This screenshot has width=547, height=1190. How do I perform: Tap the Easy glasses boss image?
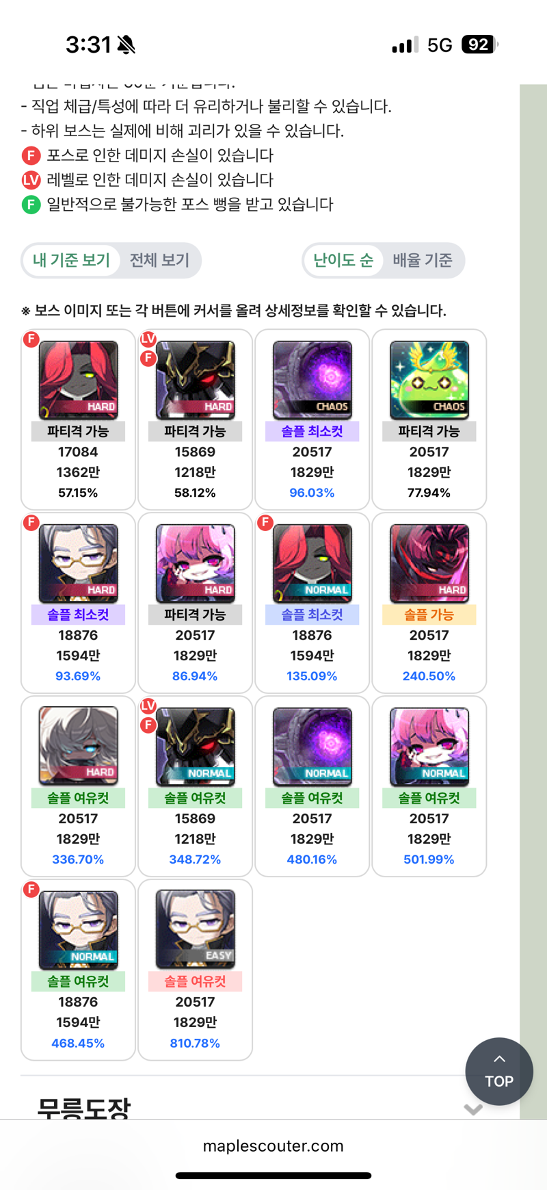click(195, 929)
